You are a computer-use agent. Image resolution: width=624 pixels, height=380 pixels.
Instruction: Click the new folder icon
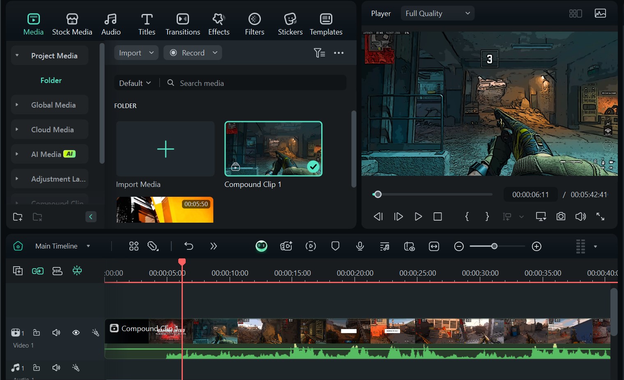point(18,217)
